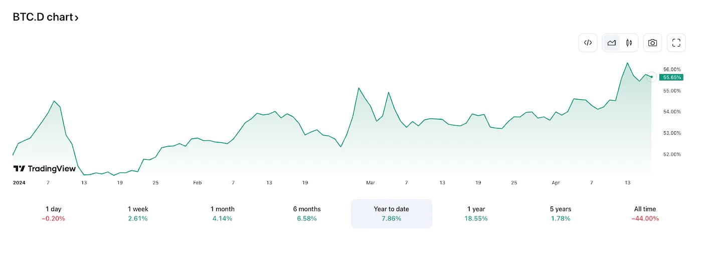Select the 1 year range
The height and width of the screenshot is (254, 702).
pyautogui.click(x=476, y=213)
